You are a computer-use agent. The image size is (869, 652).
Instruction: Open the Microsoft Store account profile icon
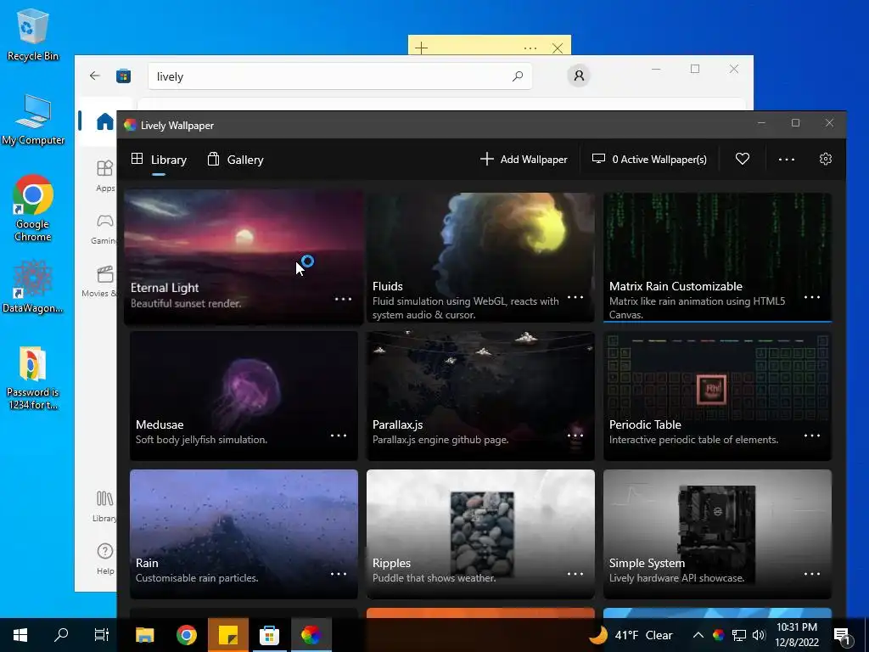point(579,76)
